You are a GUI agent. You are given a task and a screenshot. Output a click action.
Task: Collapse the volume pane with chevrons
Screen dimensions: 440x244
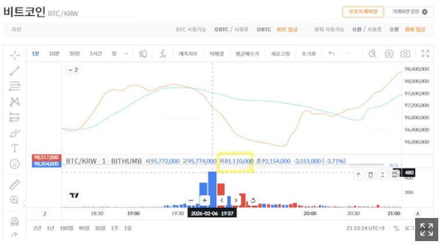coord(382,175)
